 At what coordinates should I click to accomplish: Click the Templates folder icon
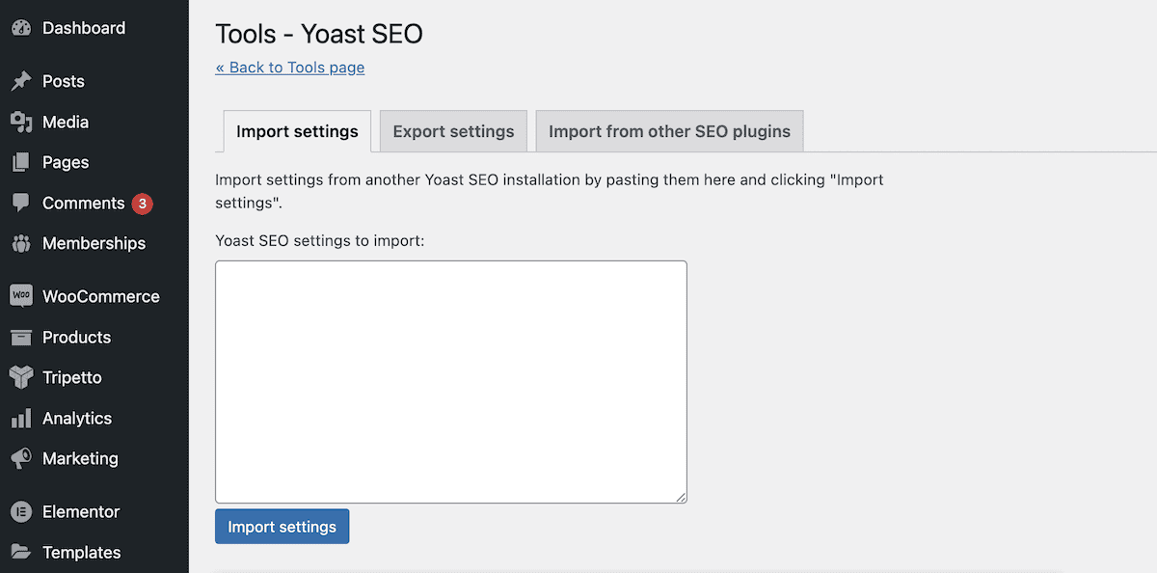tap(21, 552)
